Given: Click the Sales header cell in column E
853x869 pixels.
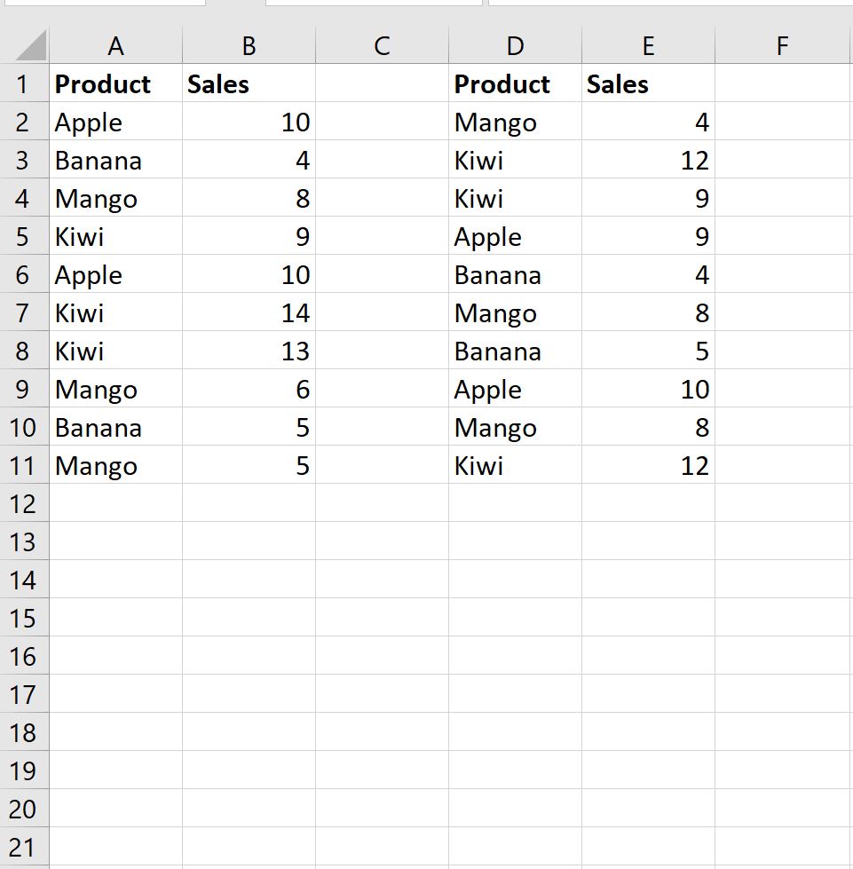Looking at the screenshot, I should pos(648,83).
